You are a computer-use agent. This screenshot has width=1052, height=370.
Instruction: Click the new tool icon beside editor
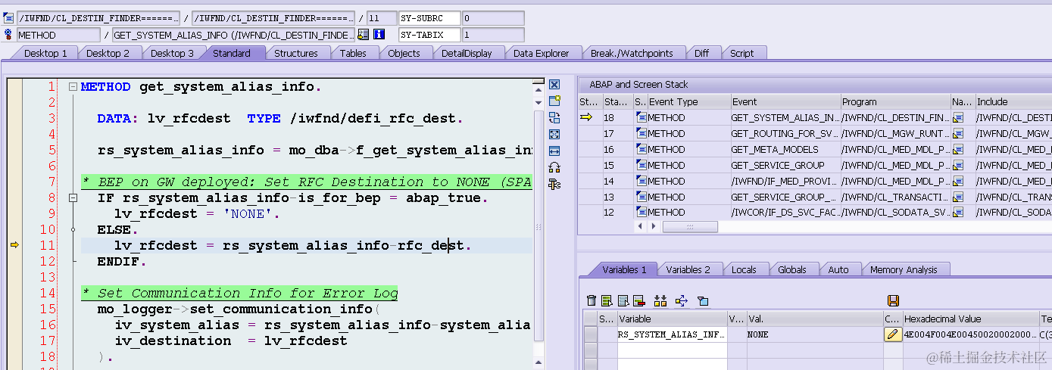tap(554, 101)
